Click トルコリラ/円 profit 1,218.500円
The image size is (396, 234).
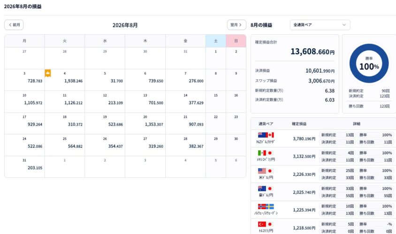click(304, 228)
